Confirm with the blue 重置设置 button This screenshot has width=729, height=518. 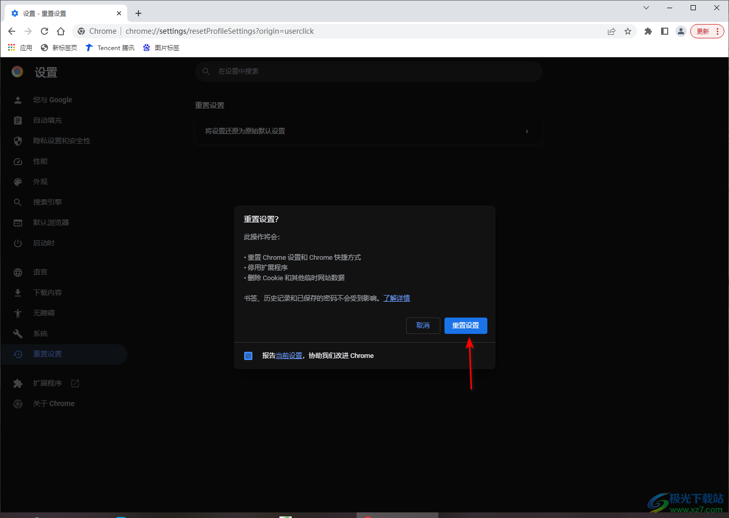pos(465,326)
